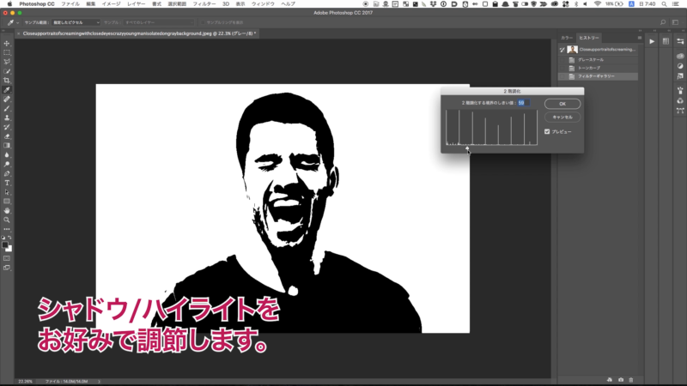687x386 pixels.
Task: Toggle Quick Mask mode icon
Action: [x=7, y=258]
